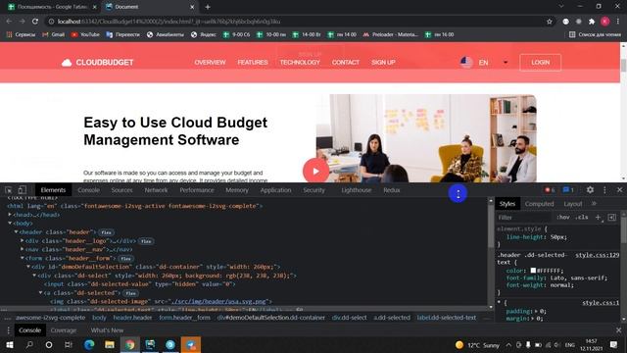The width and height of the screenshot is (627, 353).
Task: Reload the page in Chrome
Action: coord(35,22)
